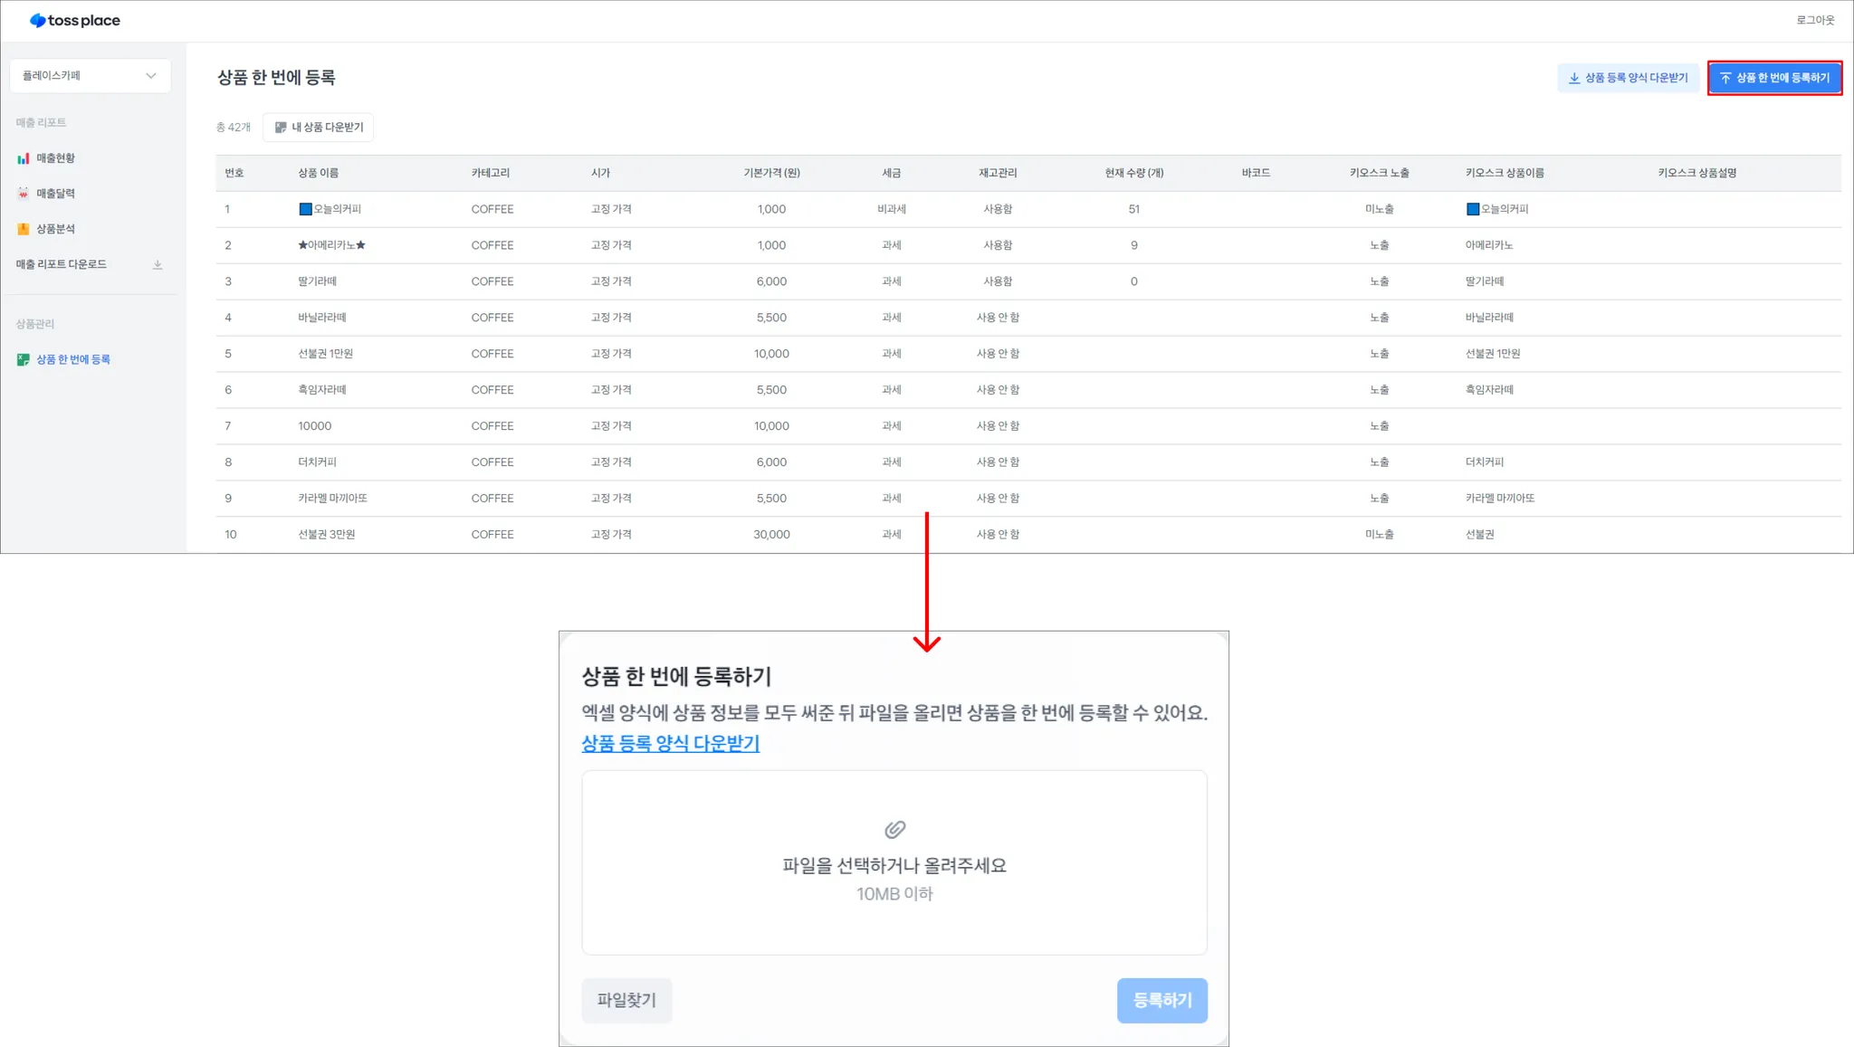Image resolution: width=1854 pixels, height=1047 pixels.
Task: Click the download arrow beside 매출 리포트 다운로드
Action: point(158,264)
